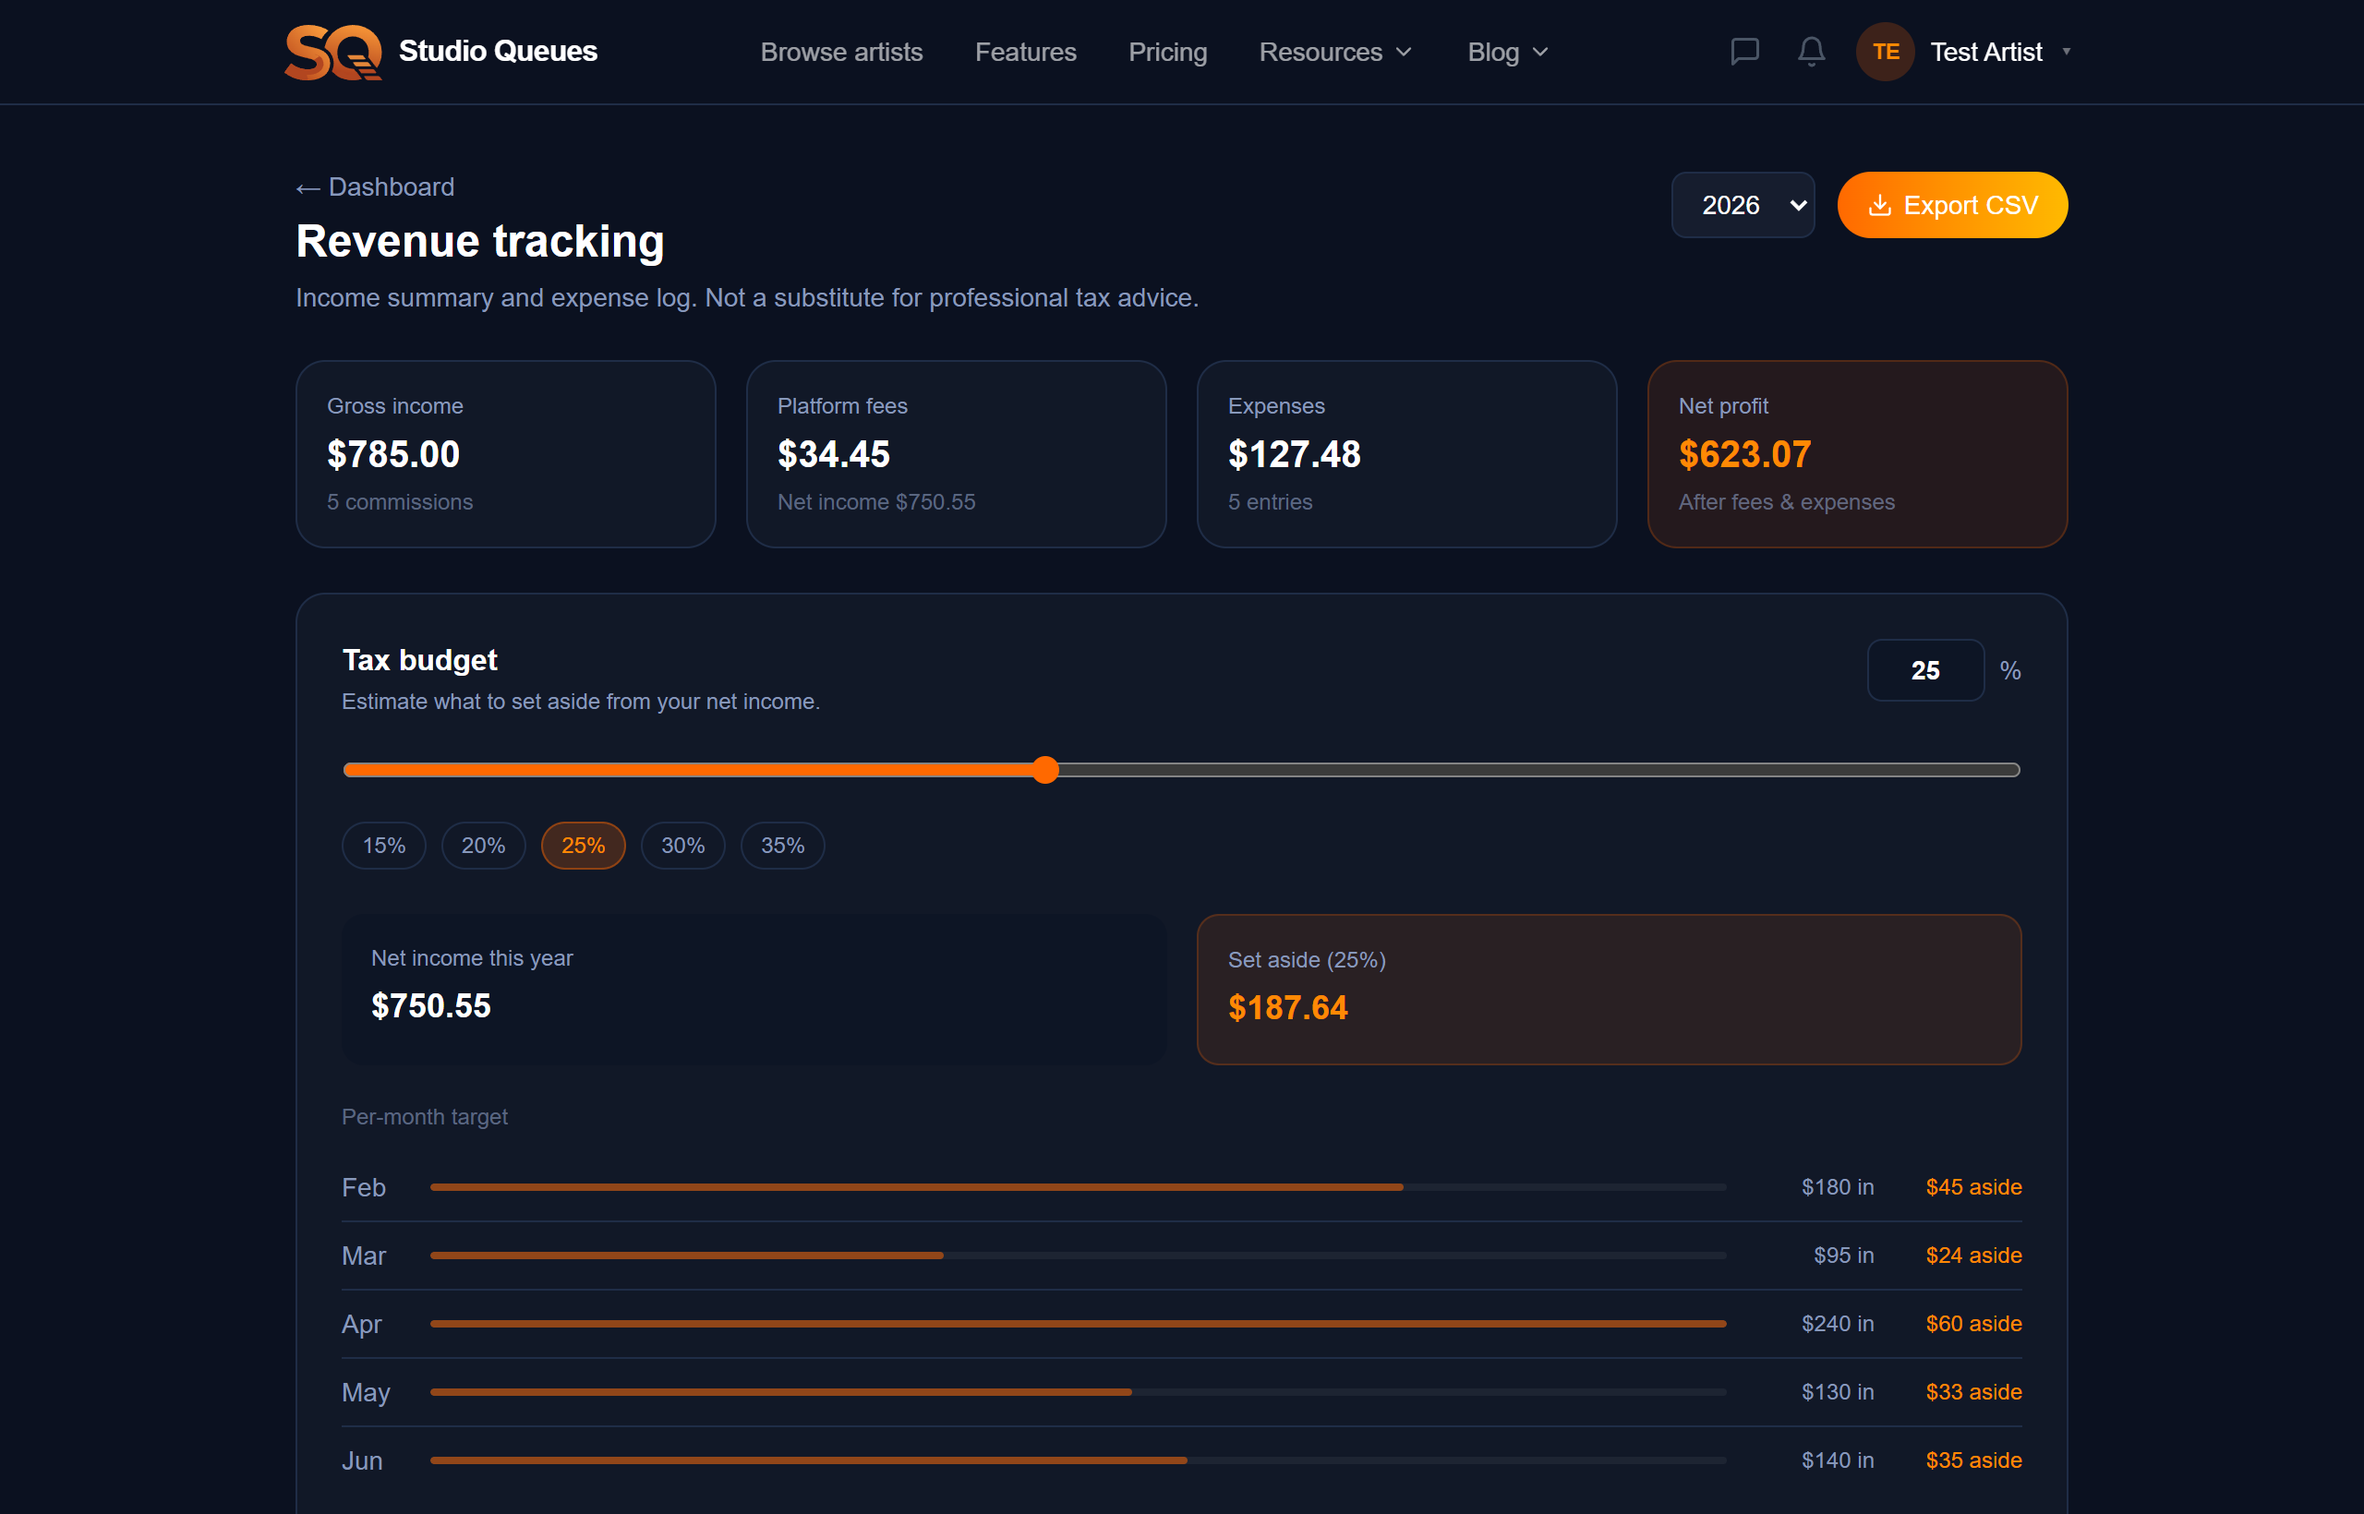Export revenue data as CSV

tap(1952, 205)
